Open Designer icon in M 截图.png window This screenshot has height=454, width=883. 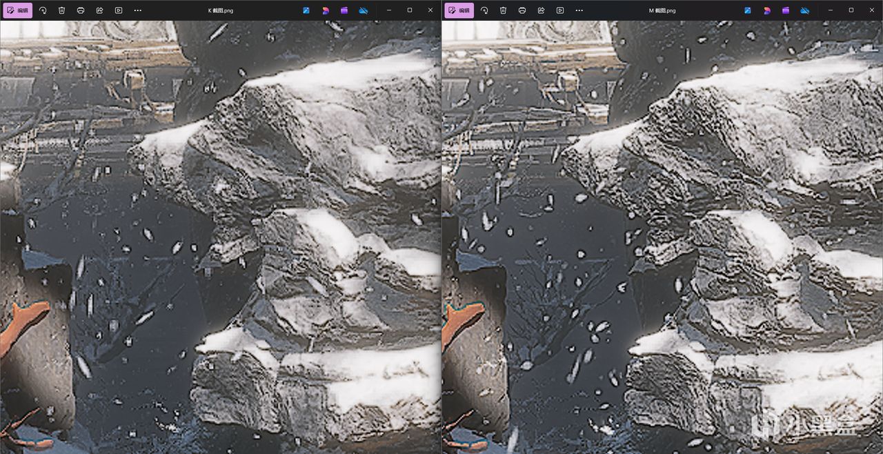766,10
